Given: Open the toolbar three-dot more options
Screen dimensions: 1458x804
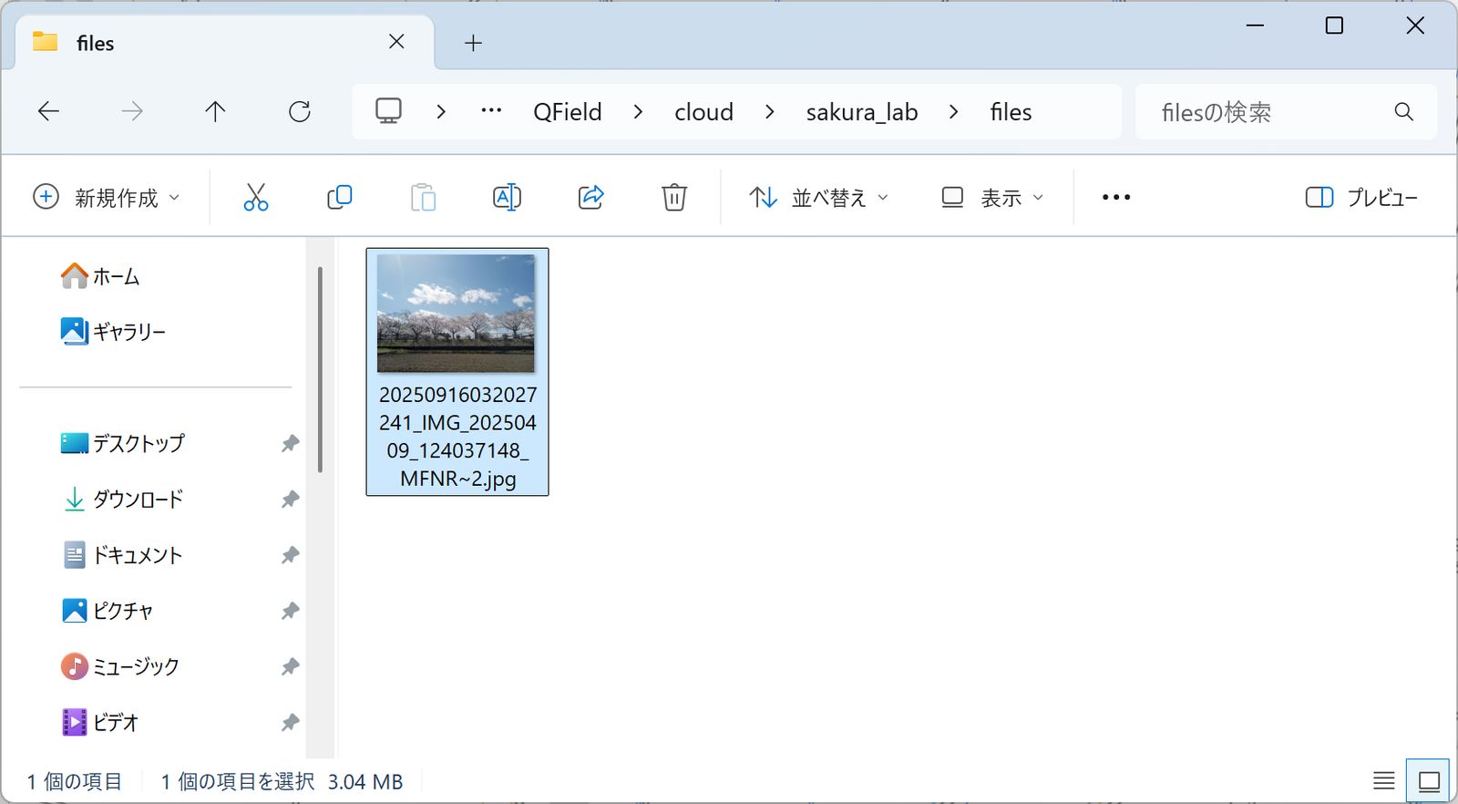Looking at the screenshot, I should point(1116,197).
